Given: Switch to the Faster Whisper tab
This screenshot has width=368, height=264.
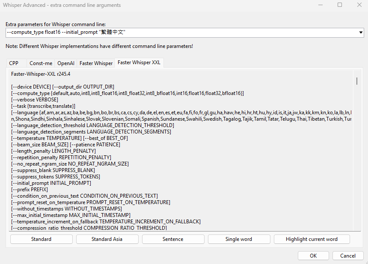Looking at the screenshot, I should pyautogui.click(x=96, y=63).
